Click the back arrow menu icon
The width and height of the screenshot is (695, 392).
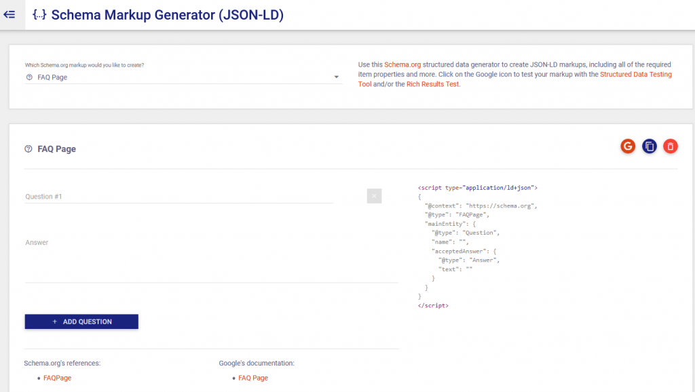(x=10, y=15)
